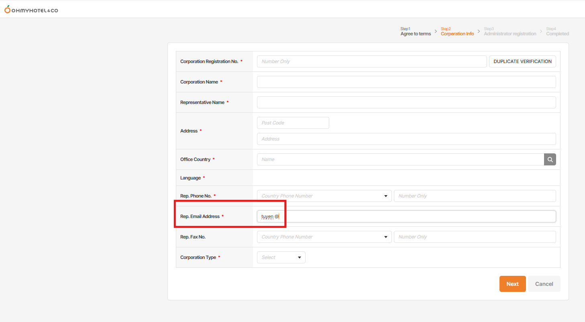Viewport: 585px width, 322px height.
Task: Focus the Corporation Registration No. field
Action: click(372, 61)
